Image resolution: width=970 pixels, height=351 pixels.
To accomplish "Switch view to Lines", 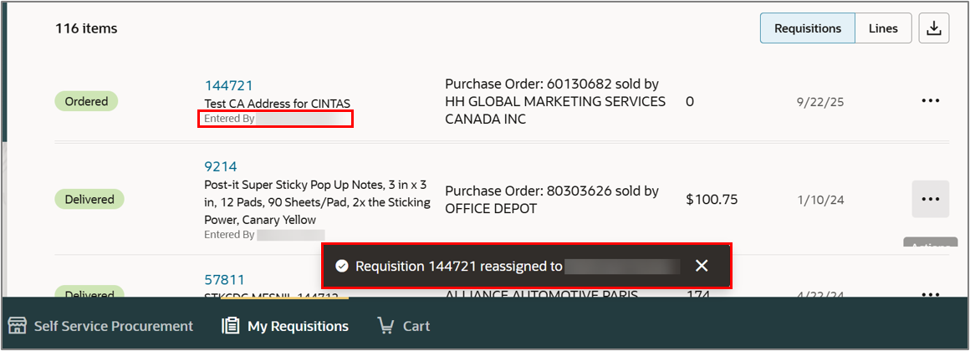I will tap(883, 28).
